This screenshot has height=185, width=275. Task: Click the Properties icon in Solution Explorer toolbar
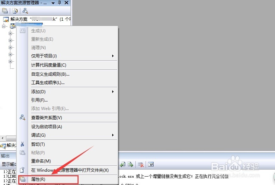[5, 11]
